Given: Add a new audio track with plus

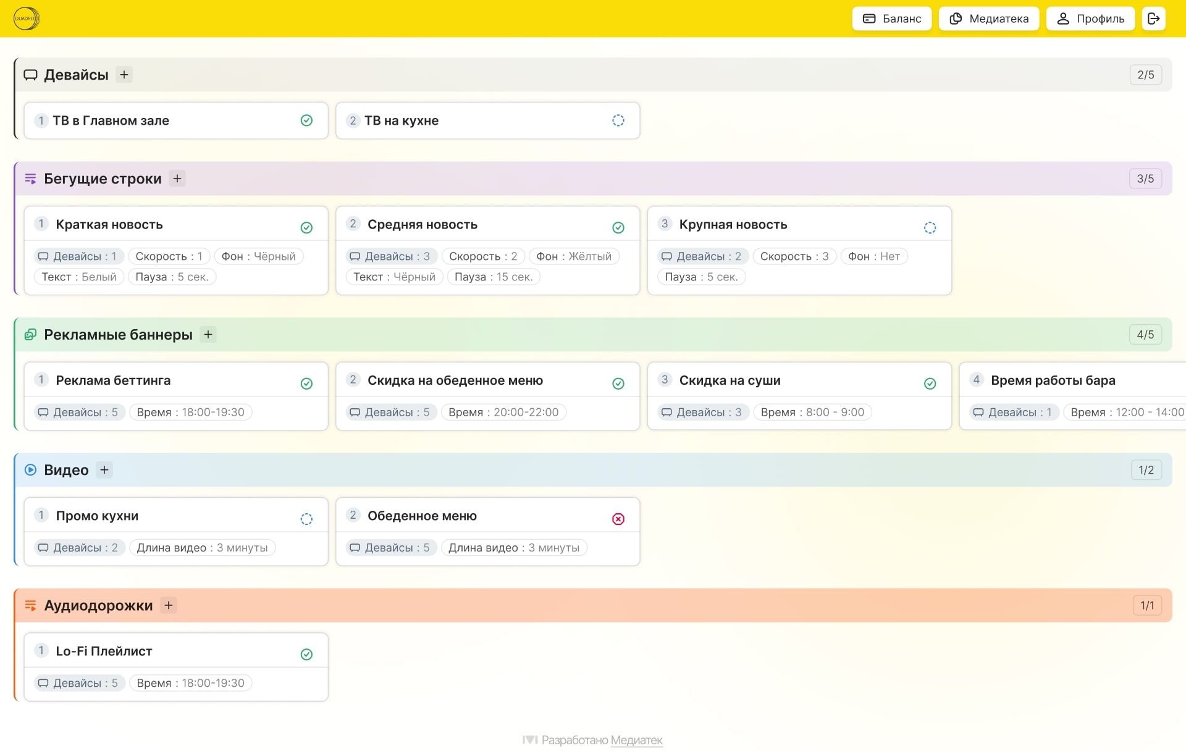Looking at the screenshot, I should coord(169,605).
